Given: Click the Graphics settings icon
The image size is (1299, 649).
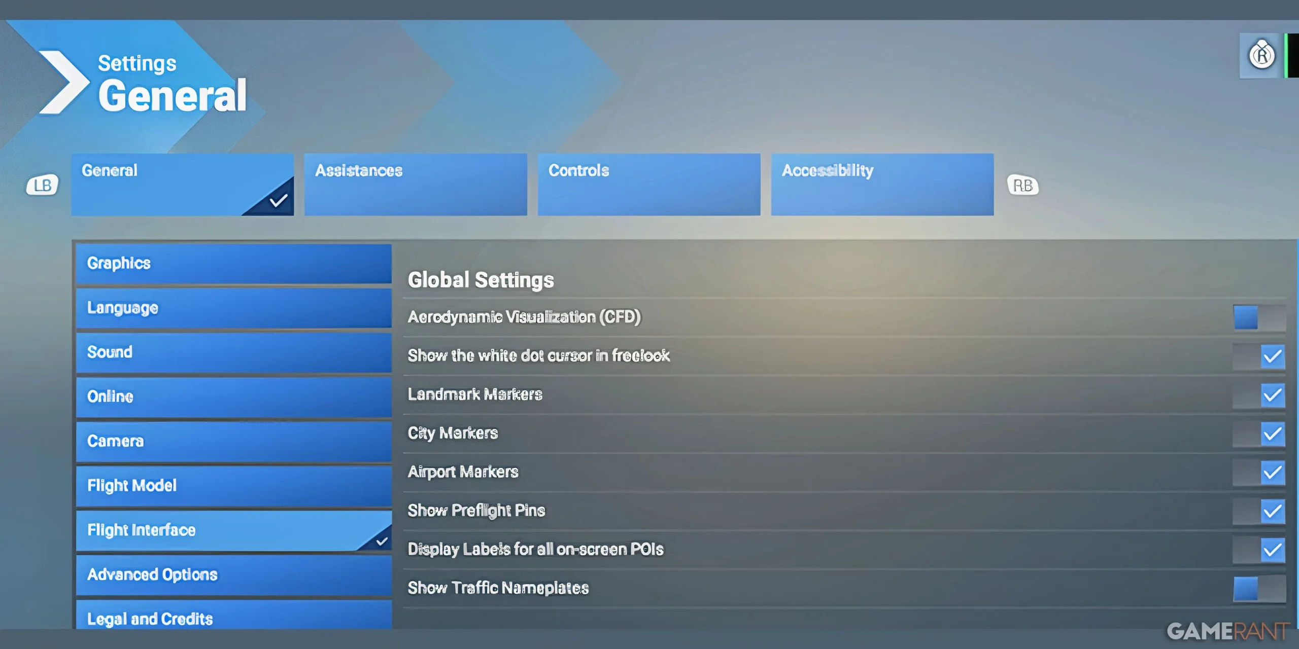Looking at the screenshot, I should [x=234, y=263].
